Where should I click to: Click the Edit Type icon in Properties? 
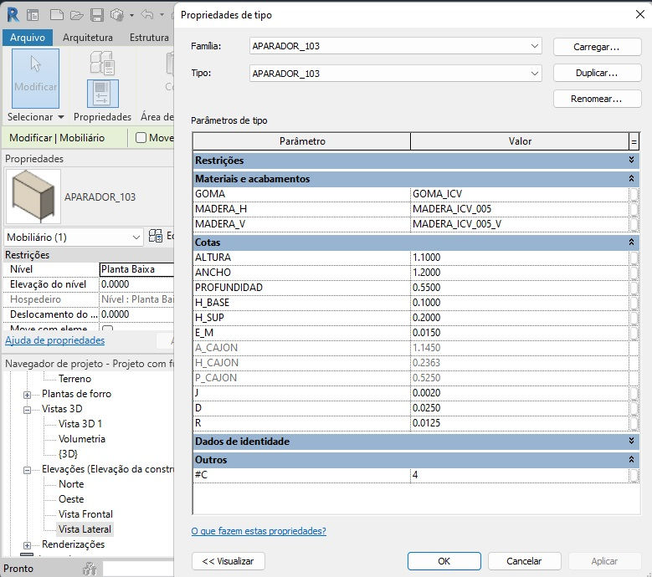156,236
